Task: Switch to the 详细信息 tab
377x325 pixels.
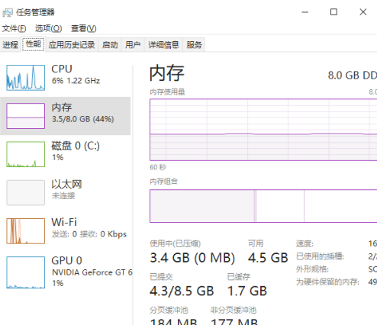Action: coord(163,45)
